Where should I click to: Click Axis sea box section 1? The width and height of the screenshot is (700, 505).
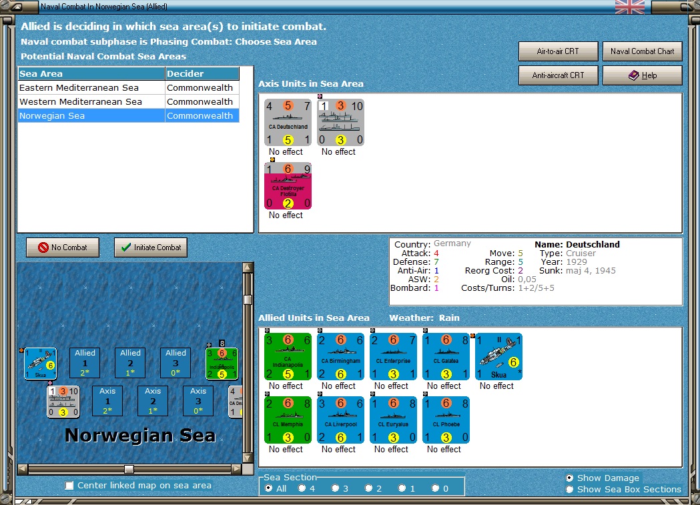click(x=107, y=401)
